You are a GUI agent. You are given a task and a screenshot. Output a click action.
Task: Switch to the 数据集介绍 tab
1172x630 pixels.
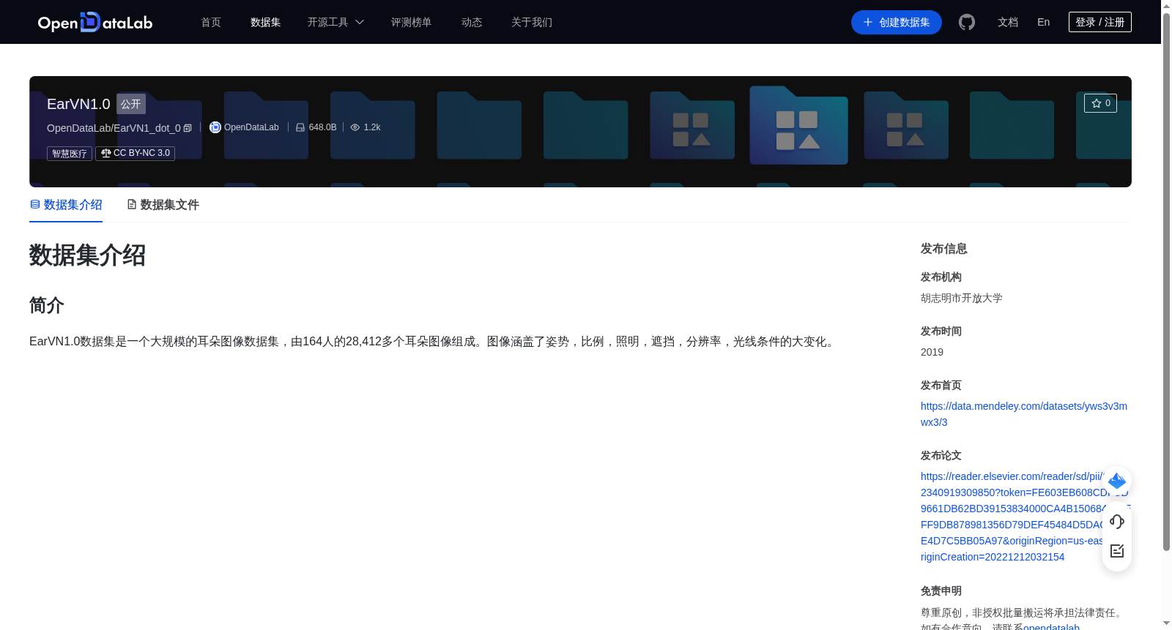point(66,205)
